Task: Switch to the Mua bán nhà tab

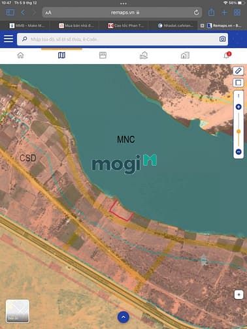Action: 76,25
